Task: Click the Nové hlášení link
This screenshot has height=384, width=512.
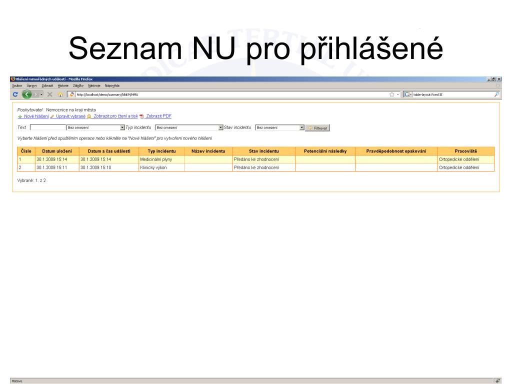Action: point(36,116)
